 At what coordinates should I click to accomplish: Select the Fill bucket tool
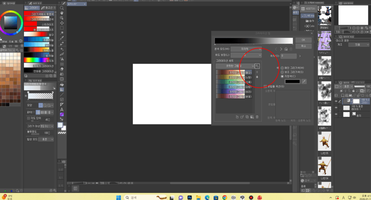(62, 85)
